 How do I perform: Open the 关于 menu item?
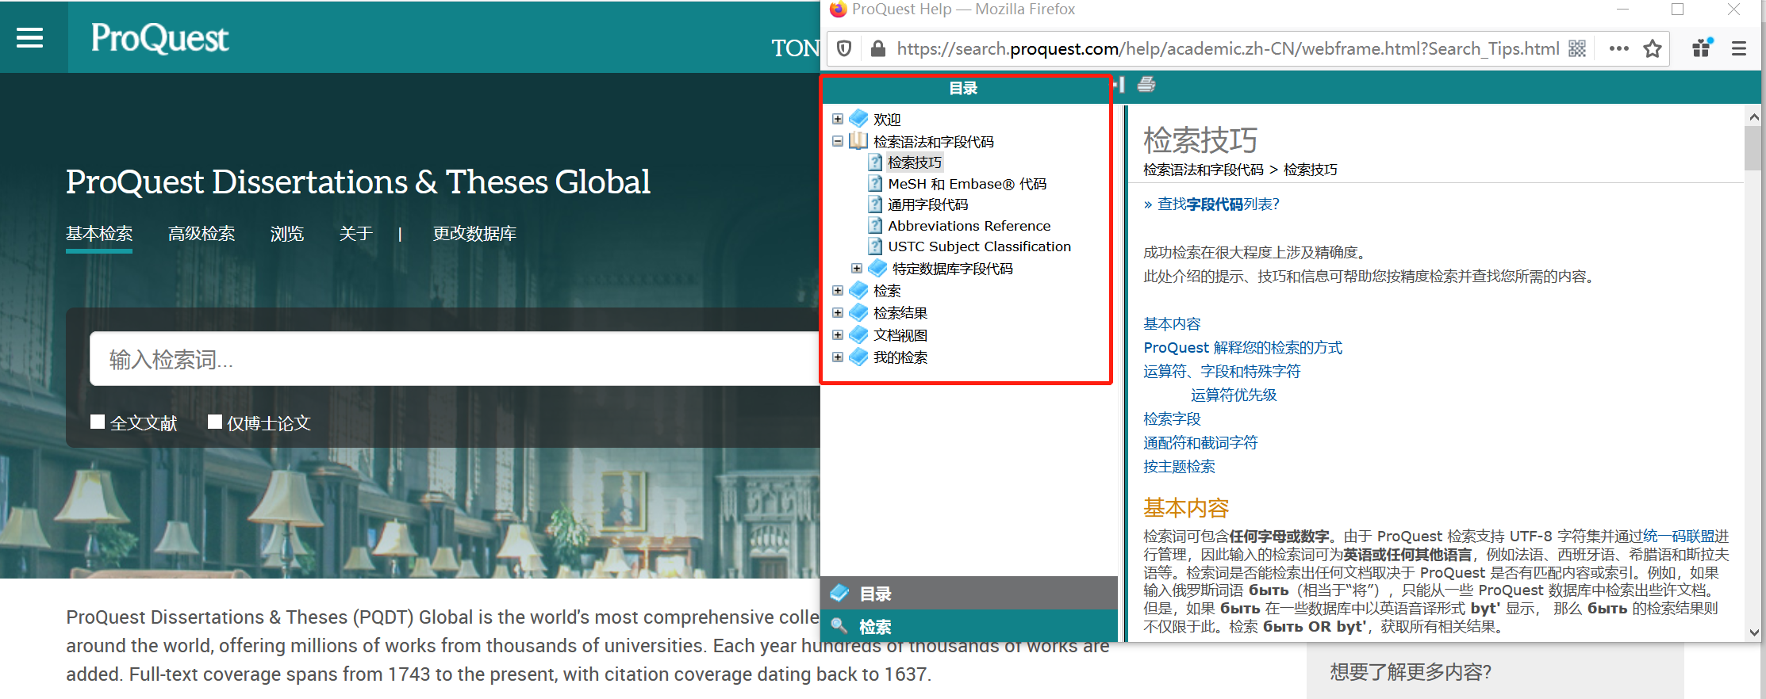(356, 234)
